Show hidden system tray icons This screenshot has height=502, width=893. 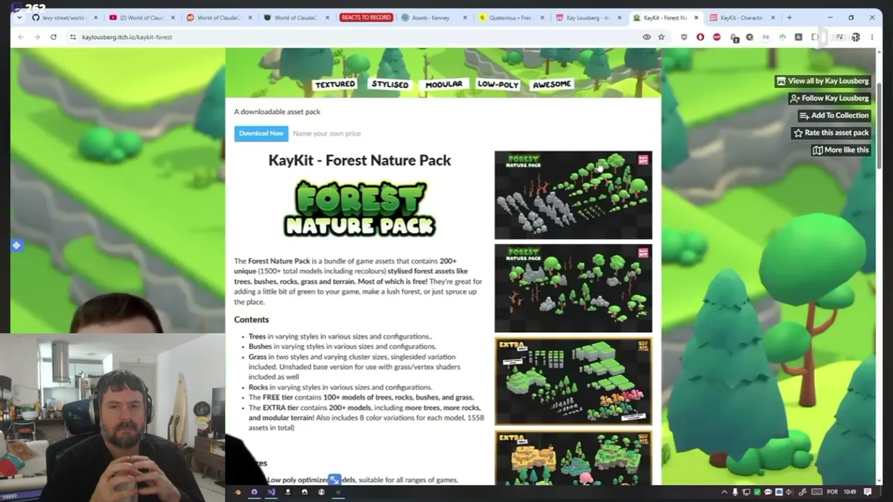point(723,492)
